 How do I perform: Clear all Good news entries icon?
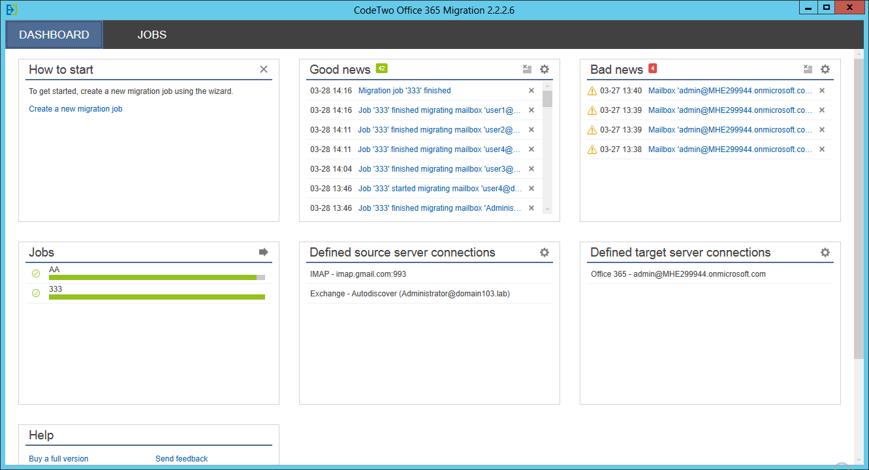pyautogui.click(x=528, y=69)
